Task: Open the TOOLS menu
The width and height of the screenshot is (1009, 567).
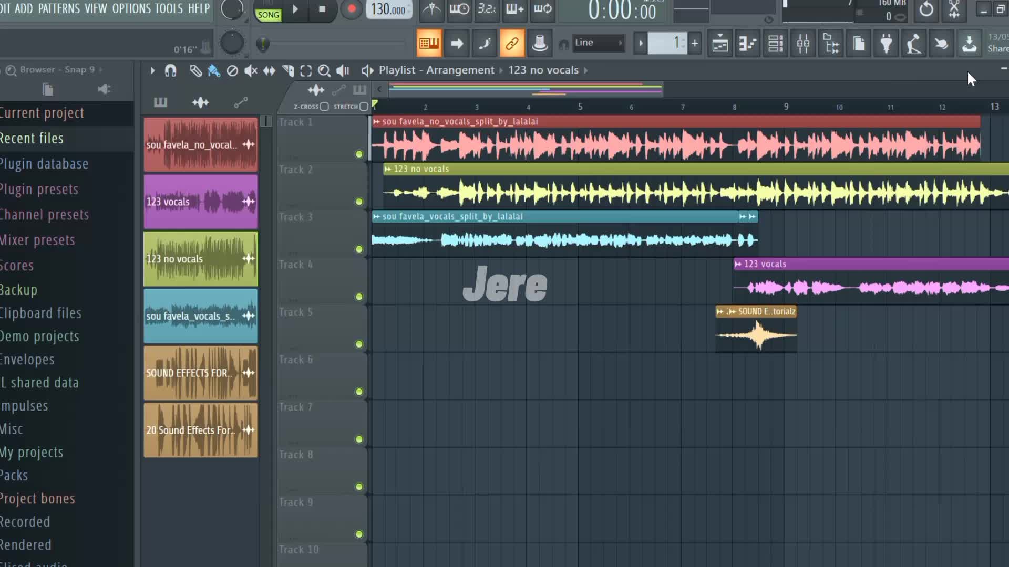Action: (168, 8)
